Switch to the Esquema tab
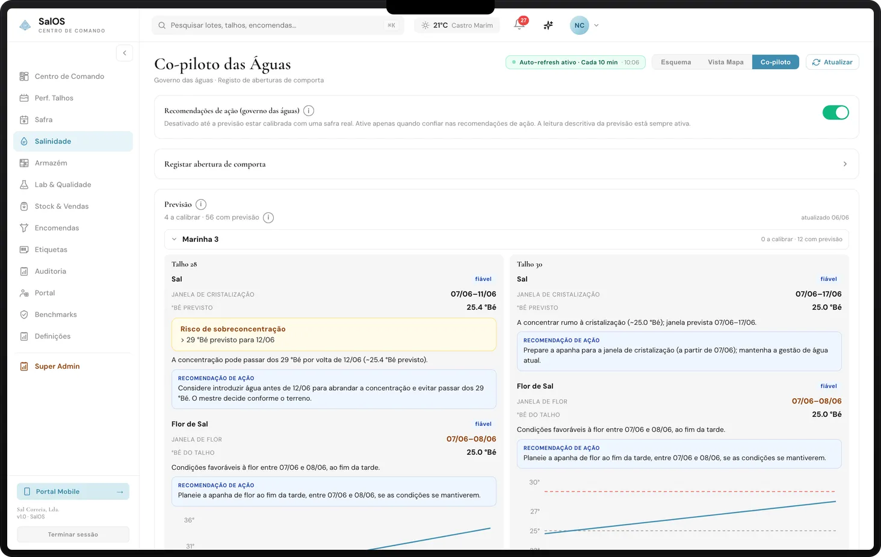This screenshot has height=557, width=881. click(676, 62)
